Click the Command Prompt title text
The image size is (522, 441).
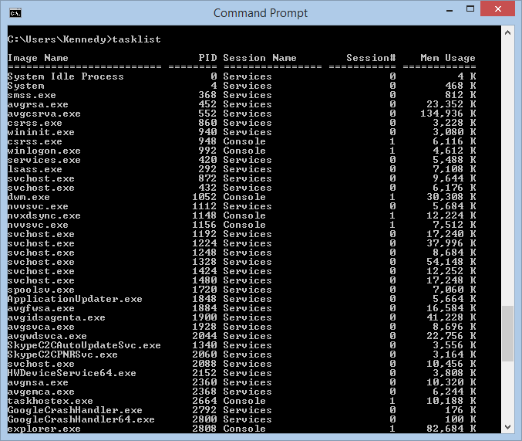(261, 13)
